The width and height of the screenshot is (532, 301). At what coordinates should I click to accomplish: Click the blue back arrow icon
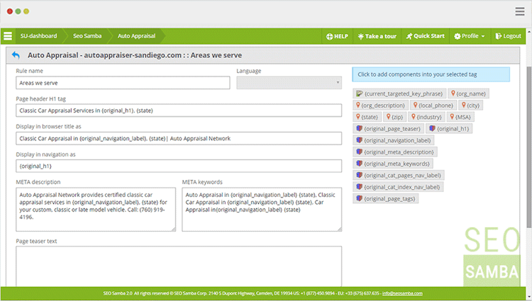coord(16,55)
